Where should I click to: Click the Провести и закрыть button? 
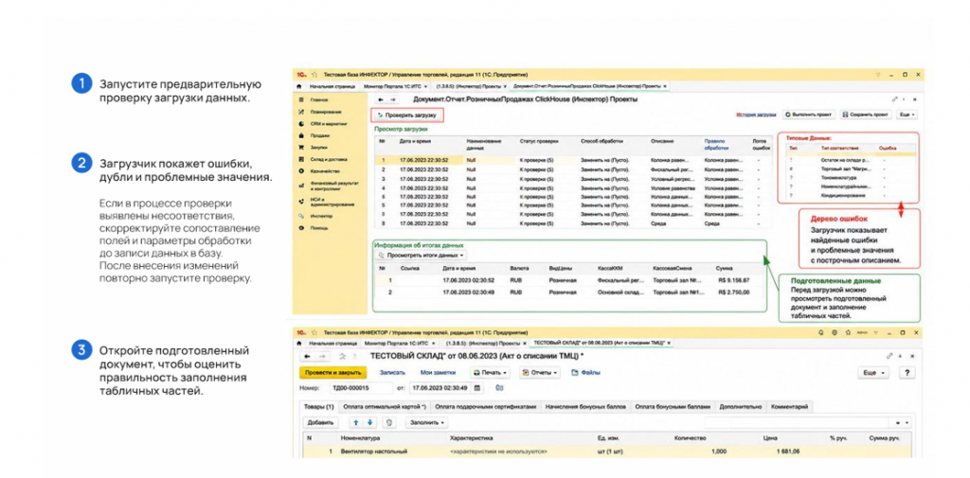point(332,372)
